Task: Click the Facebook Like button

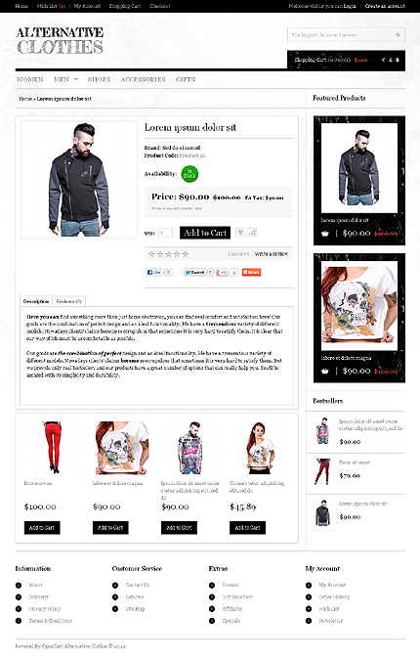Action: (x=153, y=273)
